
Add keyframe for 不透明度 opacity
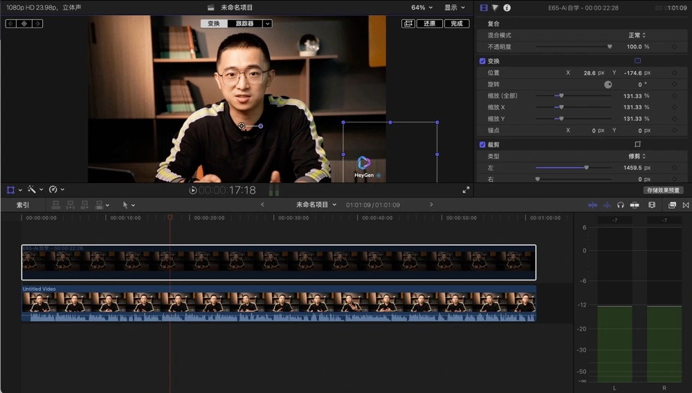(x=674, y=46)
